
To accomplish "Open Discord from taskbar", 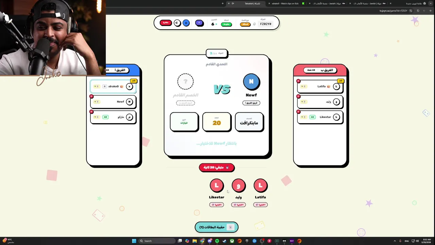I will (x=210, y=241).
